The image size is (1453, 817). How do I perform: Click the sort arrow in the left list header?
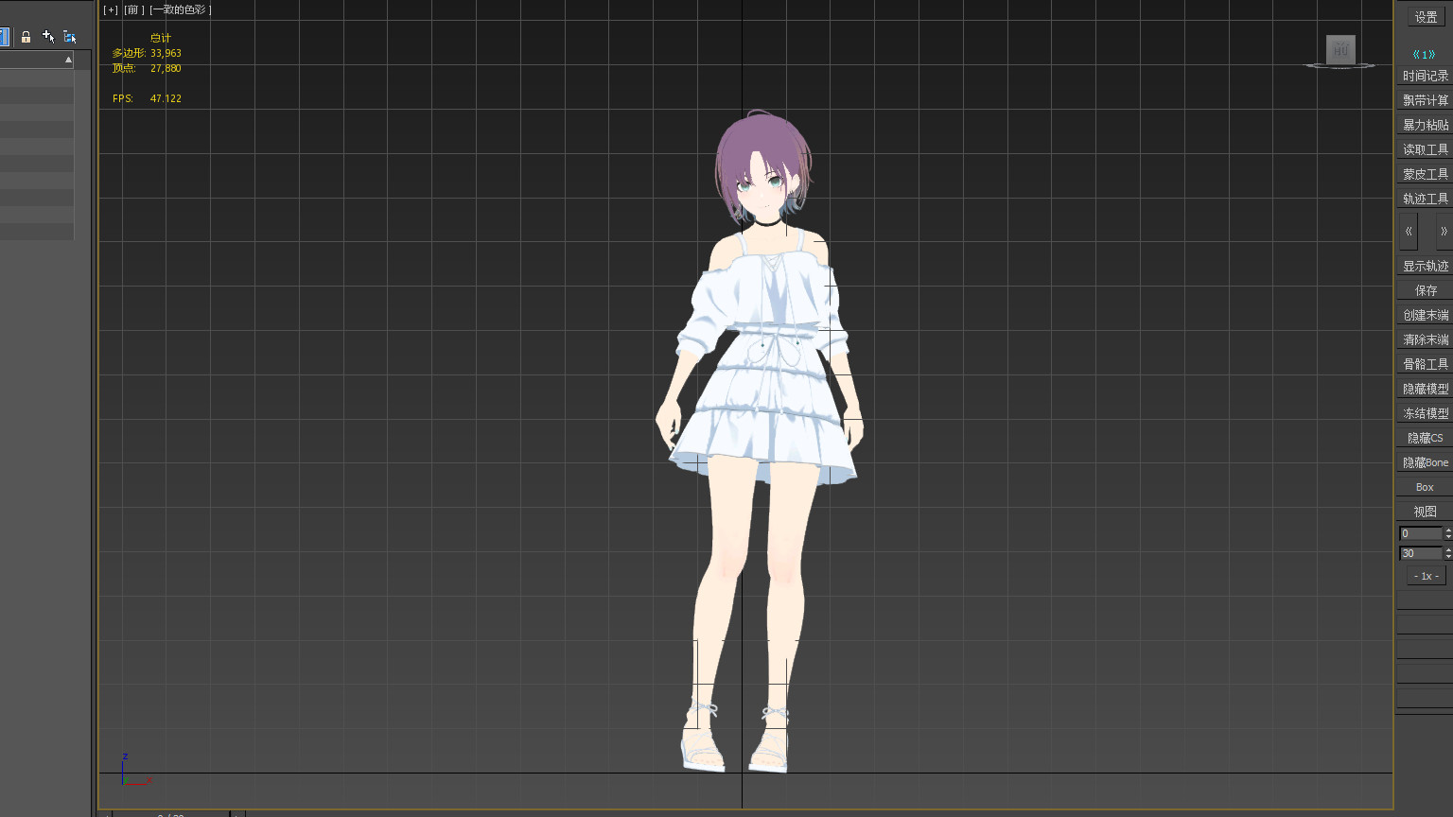click(68, 60)
